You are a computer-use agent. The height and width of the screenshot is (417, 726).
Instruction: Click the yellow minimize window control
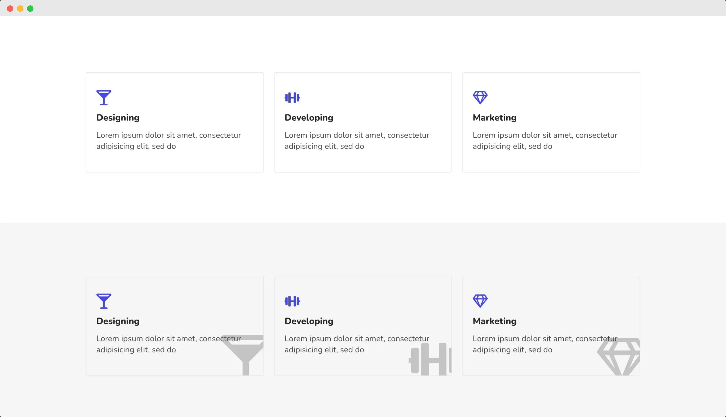[x=20, y=8]
